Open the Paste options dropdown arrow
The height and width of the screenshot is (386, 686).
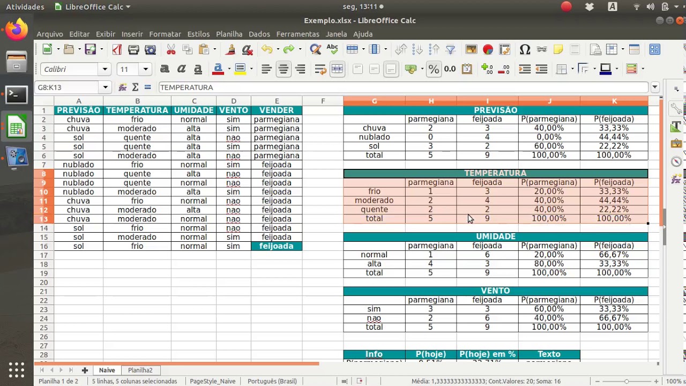click(214, 49)
